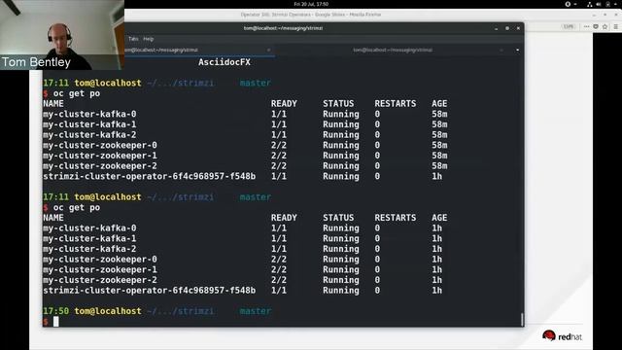
Task: Click 'master' branch in the last prompt
Action: [x=255, y=311]
